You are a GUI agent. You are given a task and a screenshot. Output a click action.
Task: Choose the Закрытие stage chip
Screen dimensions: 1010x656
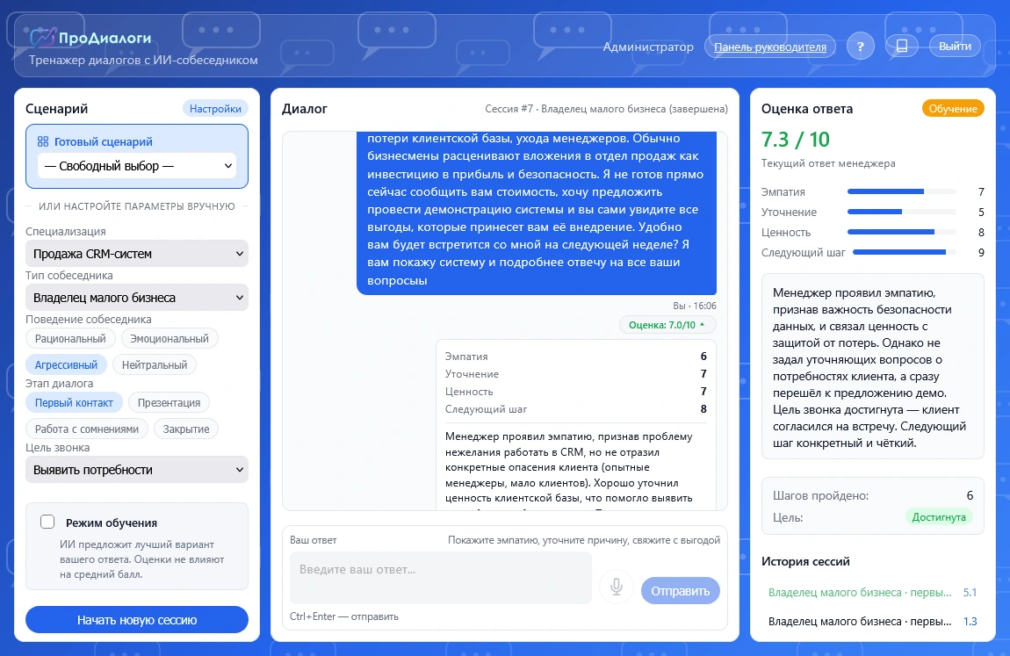pos(186,429)
